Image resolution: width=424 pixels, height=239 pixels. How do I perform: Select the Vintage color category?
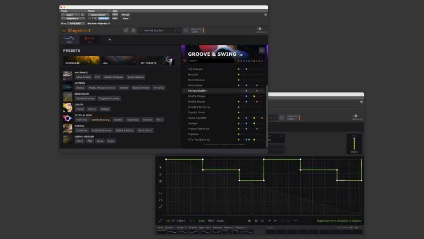(105, 109)
